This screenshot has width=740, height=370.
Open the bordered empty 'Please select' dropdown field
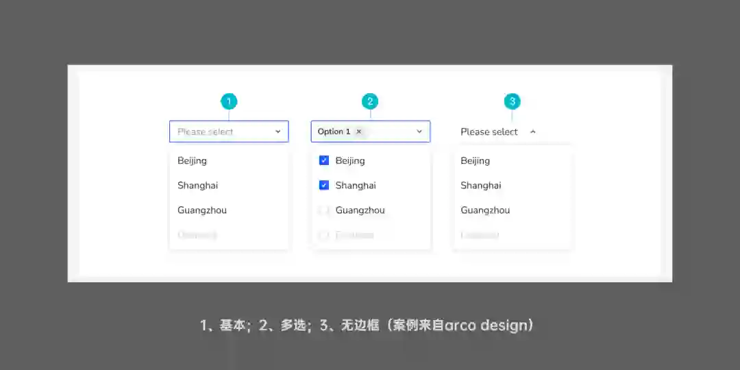[x=229, y=132]
